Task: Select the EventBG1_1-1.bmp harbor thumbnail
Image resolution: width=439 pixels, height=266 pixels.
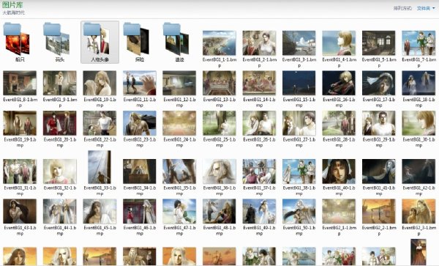Action: [x=219, y=43]
